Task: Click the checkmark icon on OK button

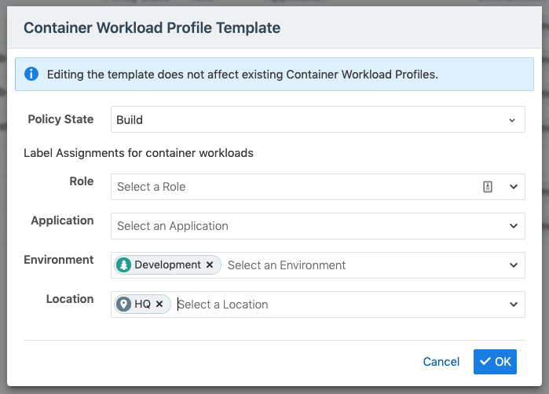Action: pyautogui.click(x=485, y=362)
